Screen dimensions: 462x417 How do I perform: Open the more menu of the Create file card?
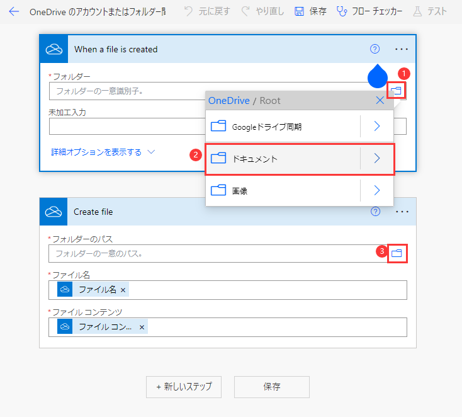(402, 212)
